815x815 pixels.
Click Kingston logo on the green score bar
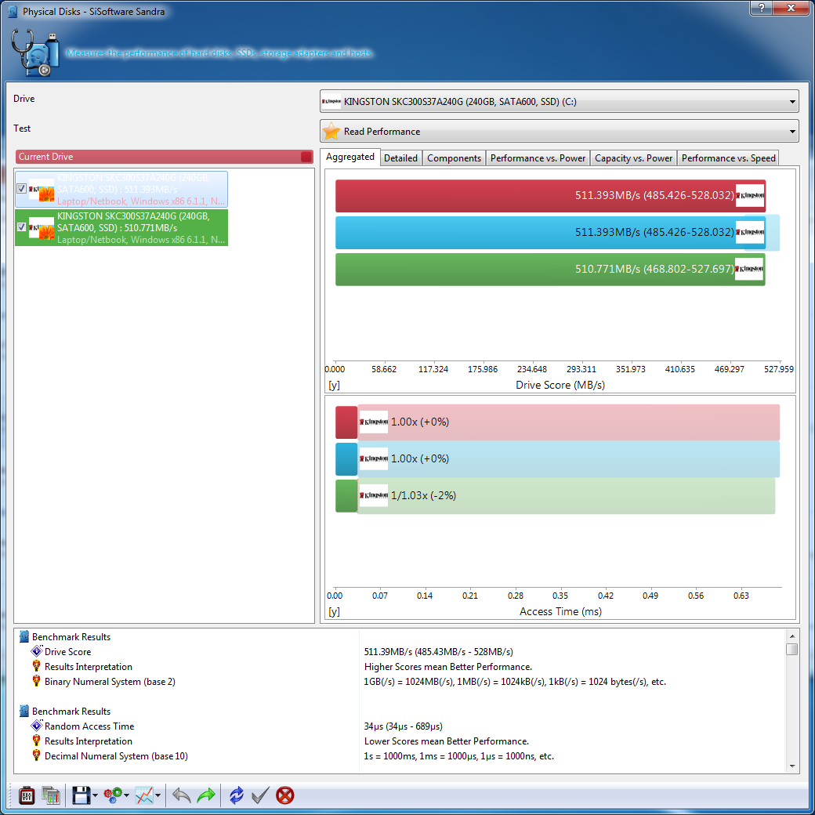(749, 270)
